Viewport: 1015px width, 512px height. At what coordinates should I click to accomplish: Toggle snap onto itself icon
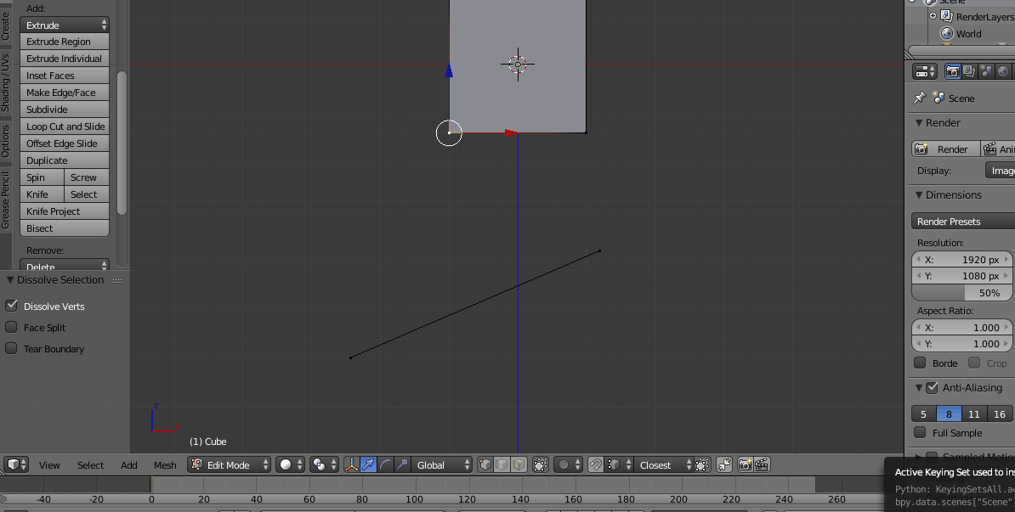tap(702, 464)
